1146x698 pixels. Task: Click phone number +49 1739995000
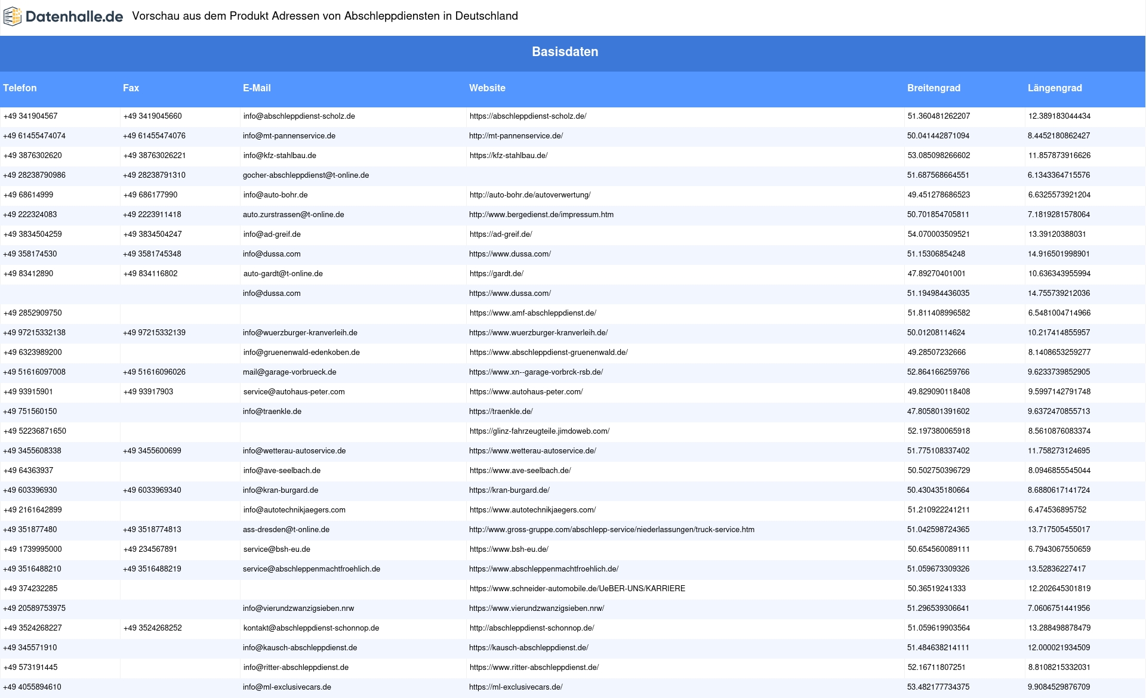33,549
